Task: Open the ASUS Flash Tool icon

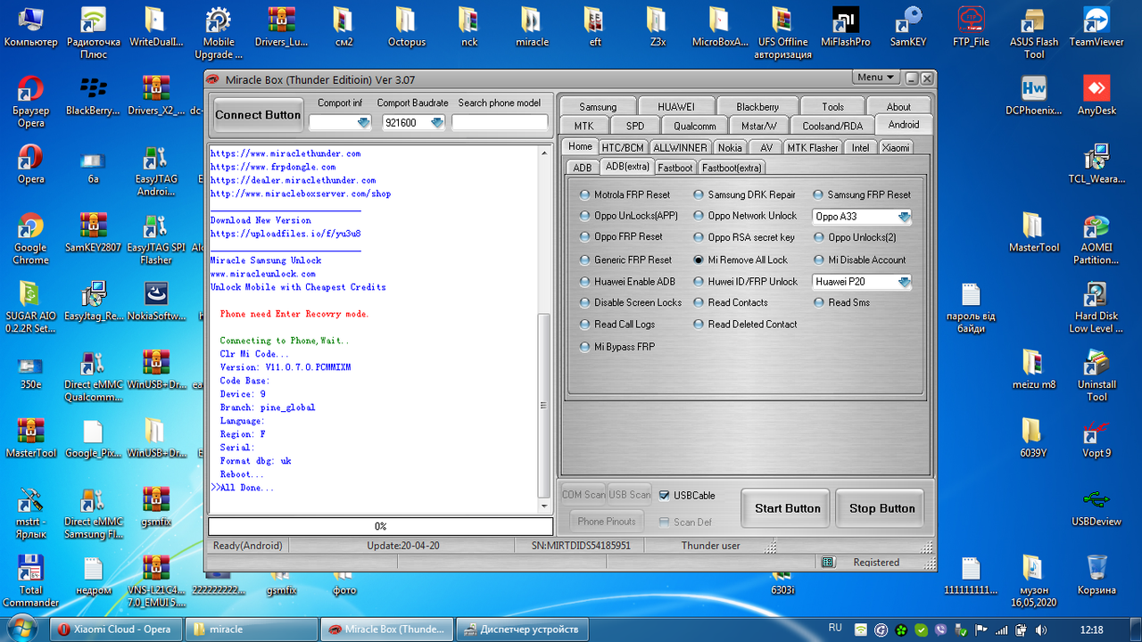Action: click(x=1034, y=33)
